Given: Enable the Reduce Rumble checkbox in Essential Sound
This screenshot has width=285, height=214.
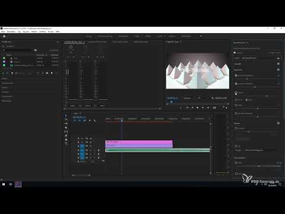Looking at the screenshot, I should pyautogui.click(x=236, y=84).
